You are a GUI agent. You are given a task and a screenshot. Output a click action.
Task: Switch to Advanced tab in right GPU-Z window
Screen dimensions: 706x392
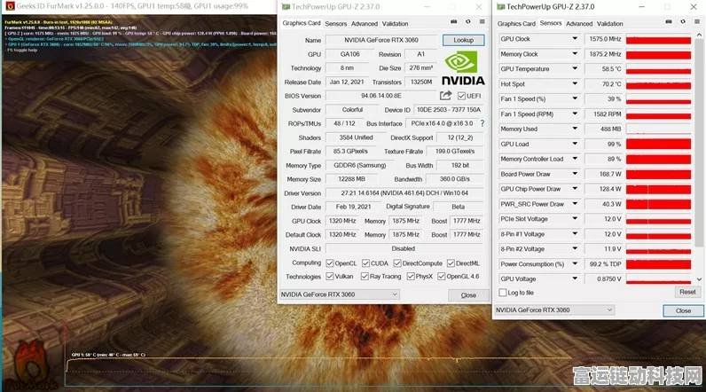pos(579,23)
